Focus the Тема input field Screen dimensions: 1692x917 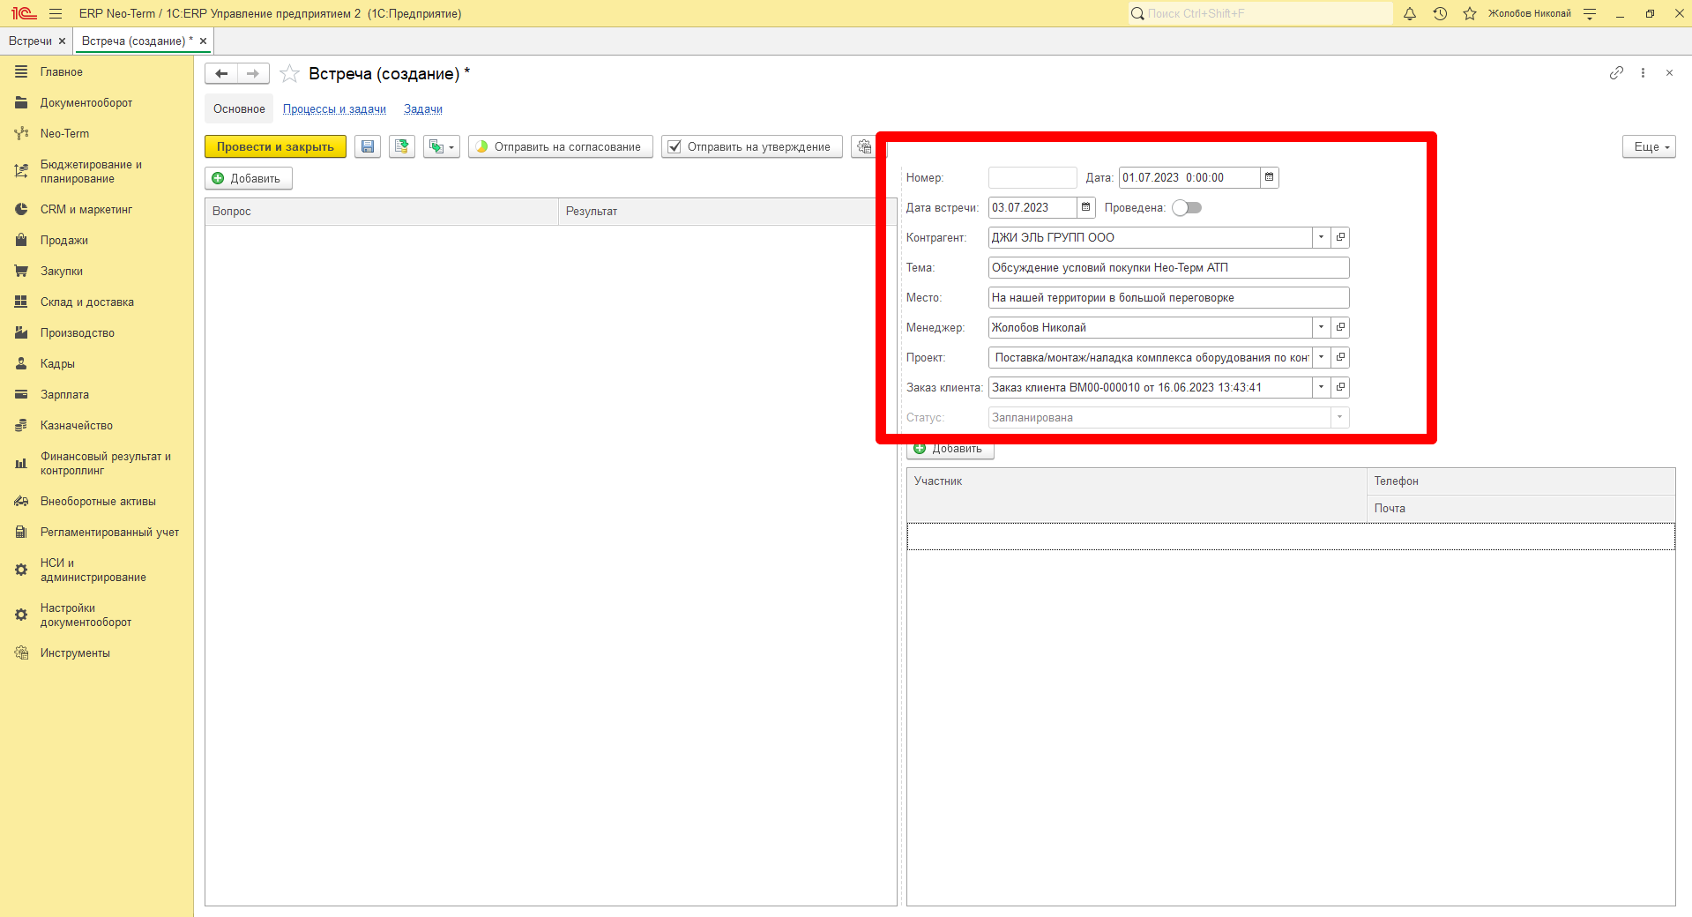point(1168,267)
